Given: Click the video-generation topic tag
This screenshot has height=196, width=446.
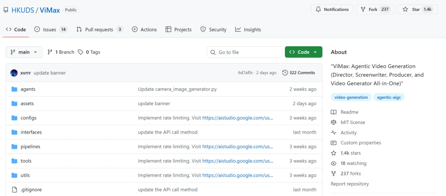Looking at the screenshot, I should 351,97.
